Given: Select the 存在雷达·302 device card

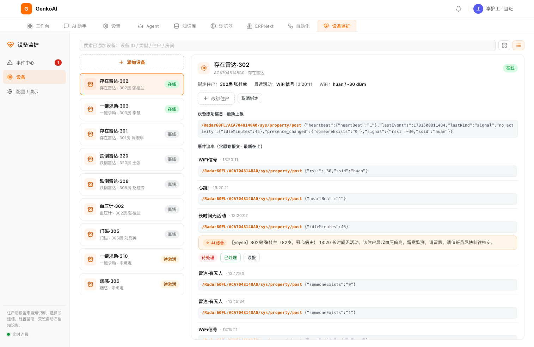Looking at the screenshot, I should pos(132,84).
